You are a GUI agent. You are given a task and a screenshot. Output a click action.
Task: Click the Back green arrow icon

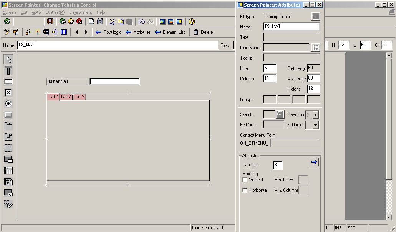click(x=62, y=22)
